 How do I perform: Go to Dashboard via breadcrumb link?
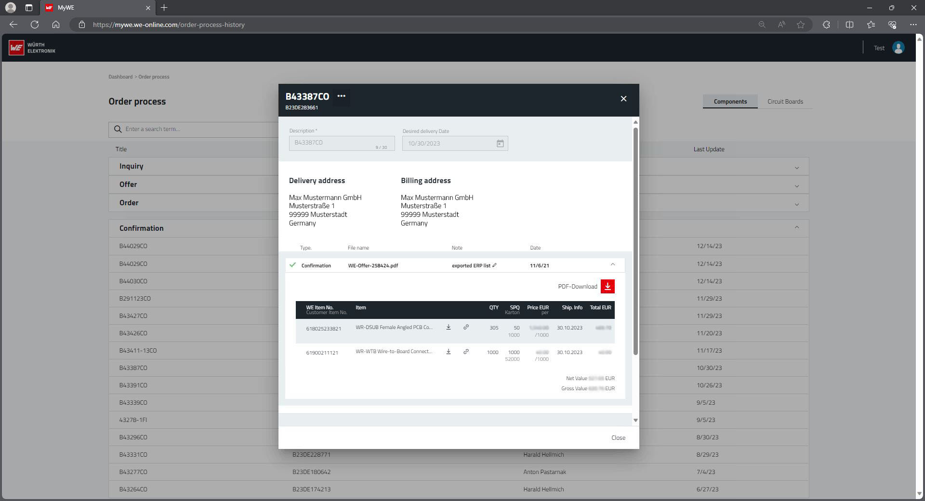point(120,77)
